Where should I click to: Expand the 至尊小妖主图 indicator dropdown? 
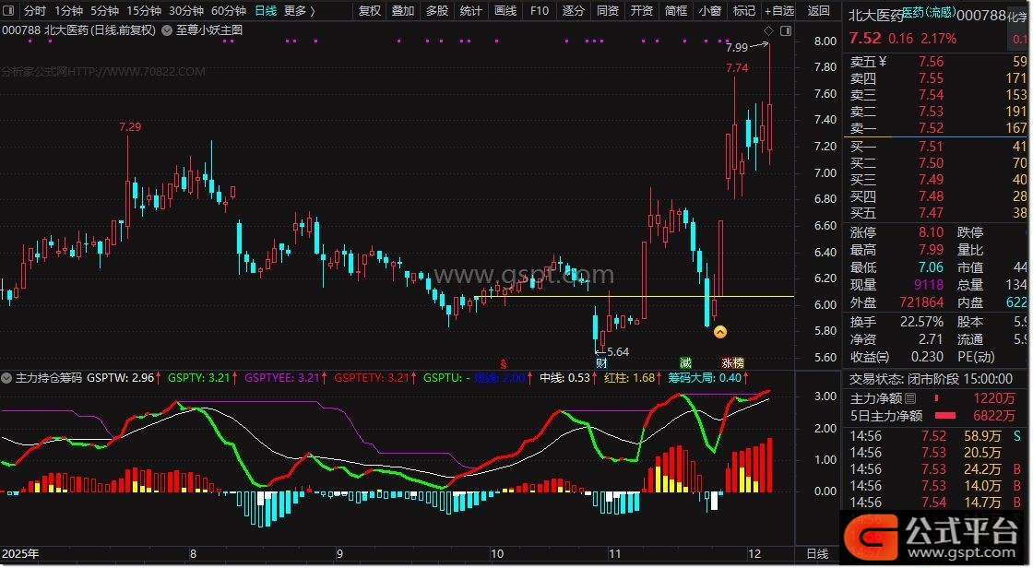click(x=165, y=30)
